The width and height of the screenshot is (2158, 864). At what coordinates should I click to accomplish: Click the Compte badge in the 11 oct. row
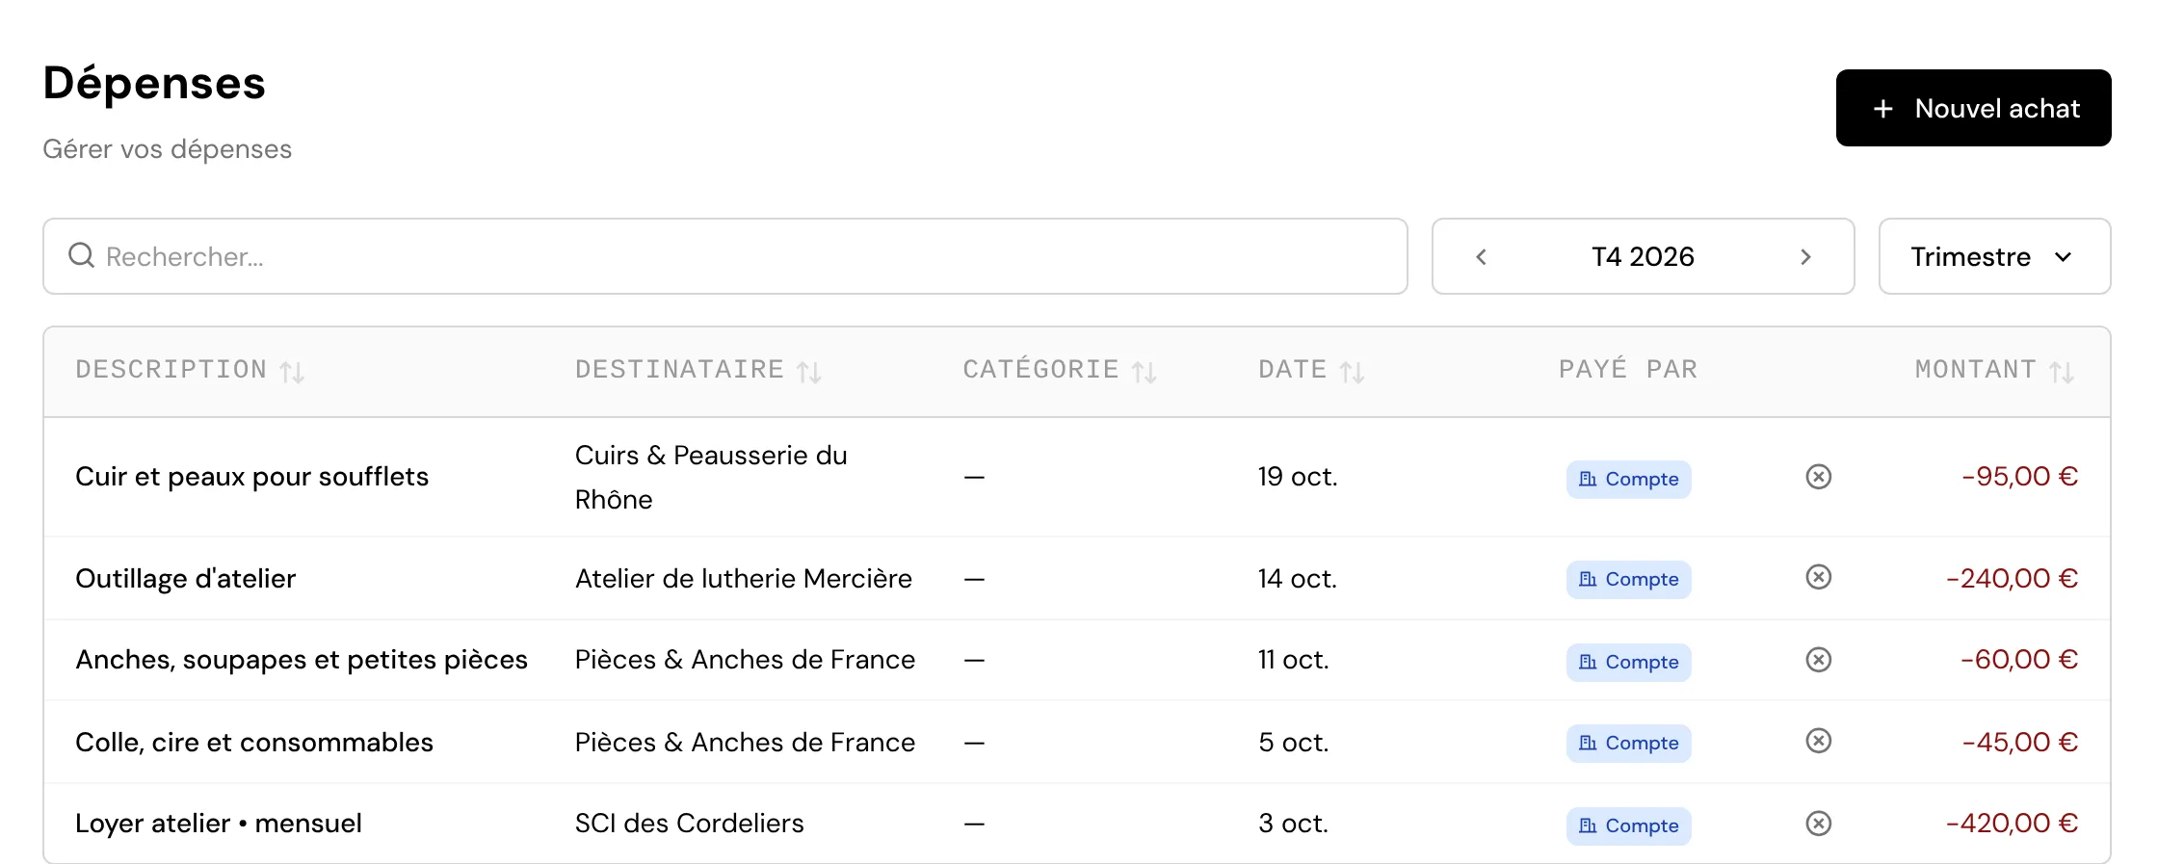[x=1628, y=662]
